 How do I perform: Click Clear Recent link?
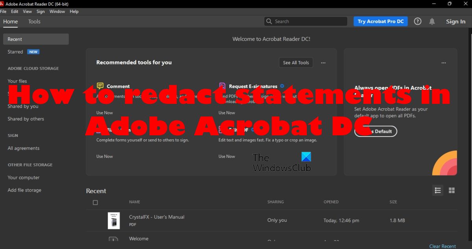[x=442, y=246]
